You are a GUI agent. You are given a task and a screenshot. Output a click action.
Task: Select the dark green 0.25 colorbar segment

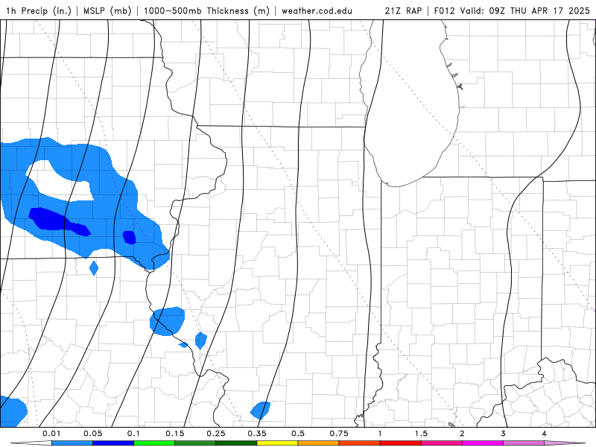pyautogui.click(x=236, y=443)
